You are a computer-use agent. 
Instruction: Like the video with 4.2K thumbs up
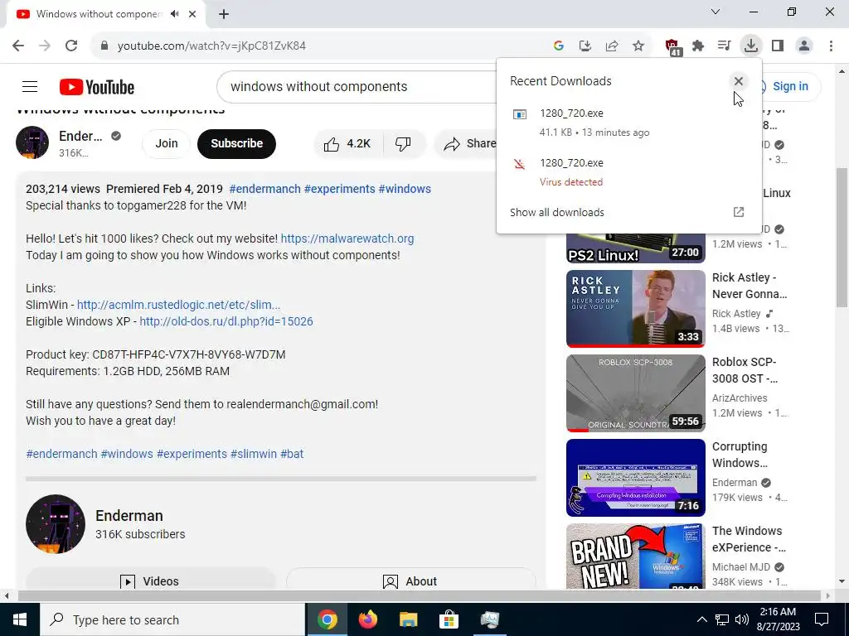(347, 143)
